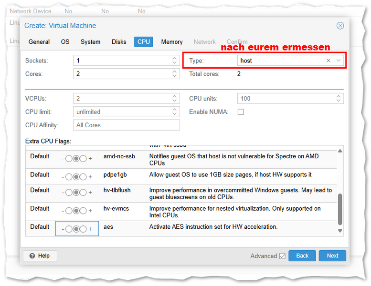Open the CPU Type dropdown list
This screenshot has width=371, height=286.
click(x=339, y=61)
